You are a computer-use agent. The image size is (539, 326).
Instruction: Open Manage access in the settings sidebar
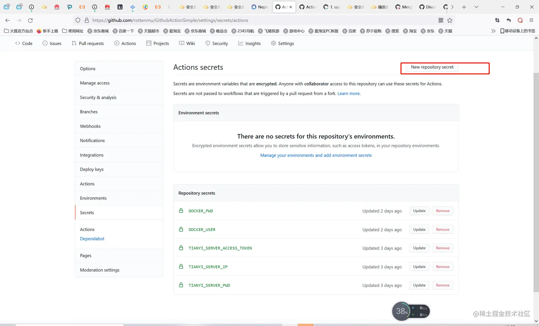[x=119, y=83]
